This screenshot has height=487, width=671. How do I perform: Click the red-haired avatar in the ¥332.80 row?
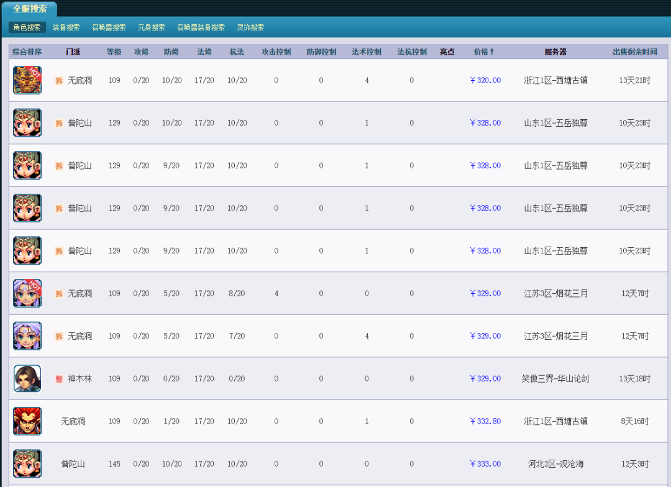pyautogui.click(x=27, y=421)
